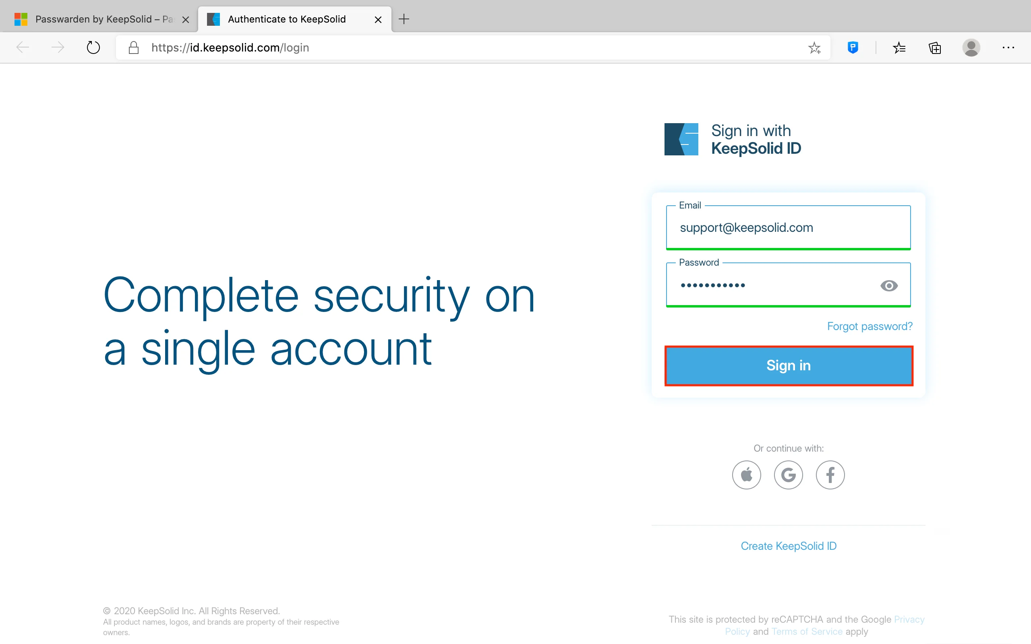Click the browser profile avatar
The height and width of the screenshot is (644, 1031).
pyautogui.click(x=971, y=48)
